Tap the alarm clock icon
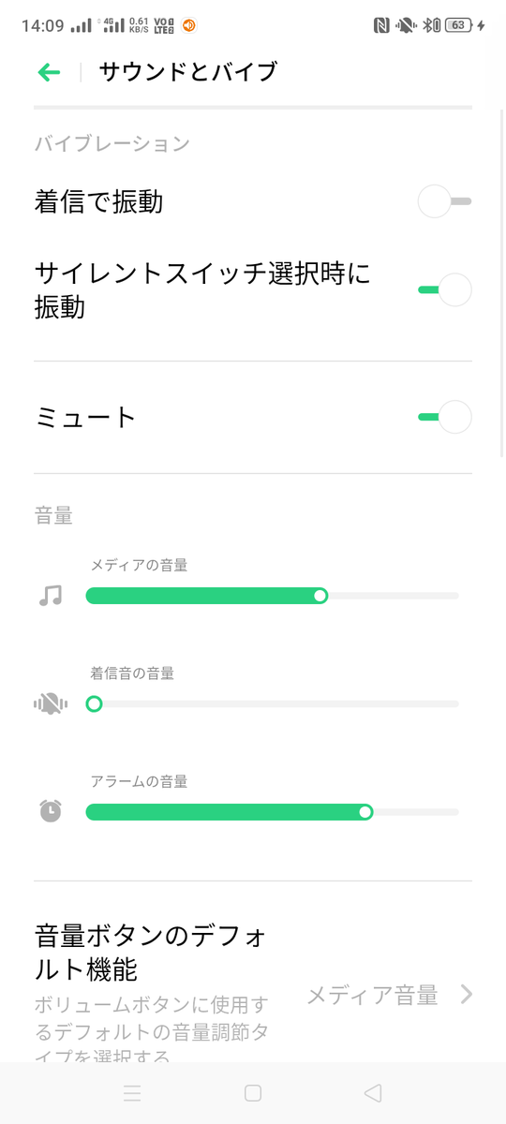 [x=51, y=811]
